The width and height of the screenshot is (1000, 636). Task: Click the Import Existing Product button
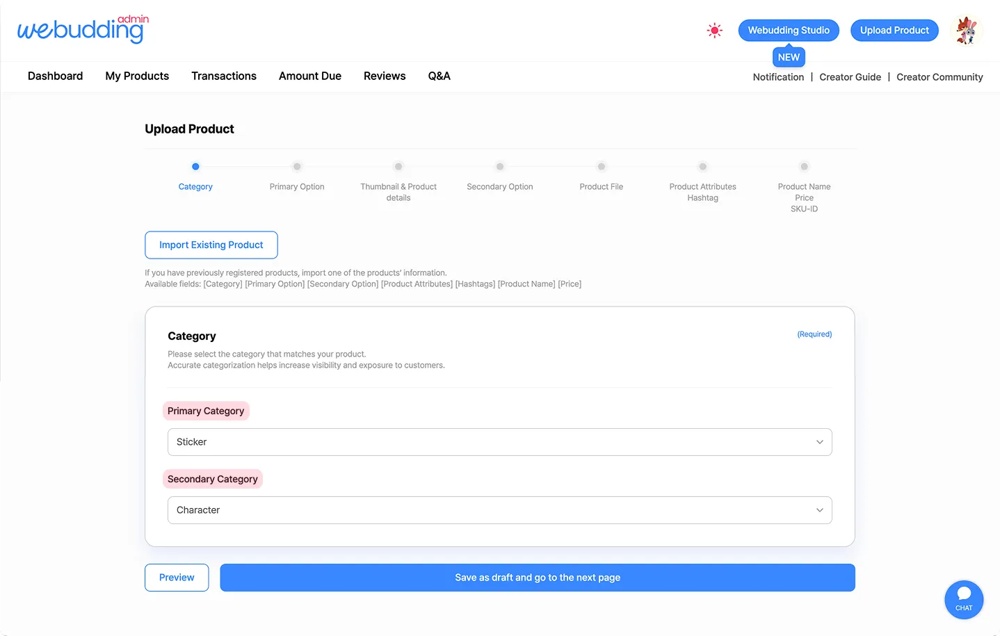(x=211, y=245)
